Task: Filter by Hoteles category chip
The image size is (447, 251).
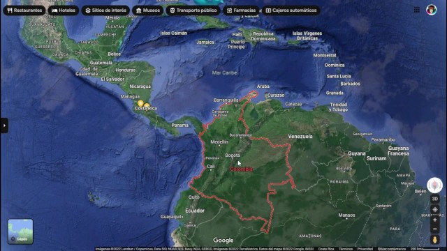Action: tap(64, 10)
